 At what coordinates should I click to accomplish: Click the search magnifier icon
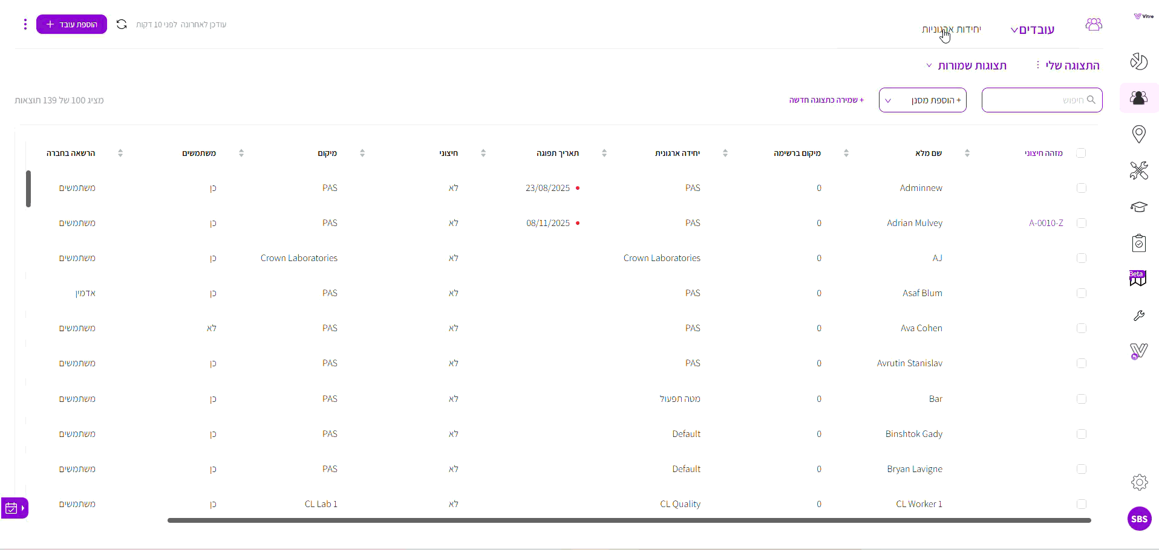tap(1091, 100)
